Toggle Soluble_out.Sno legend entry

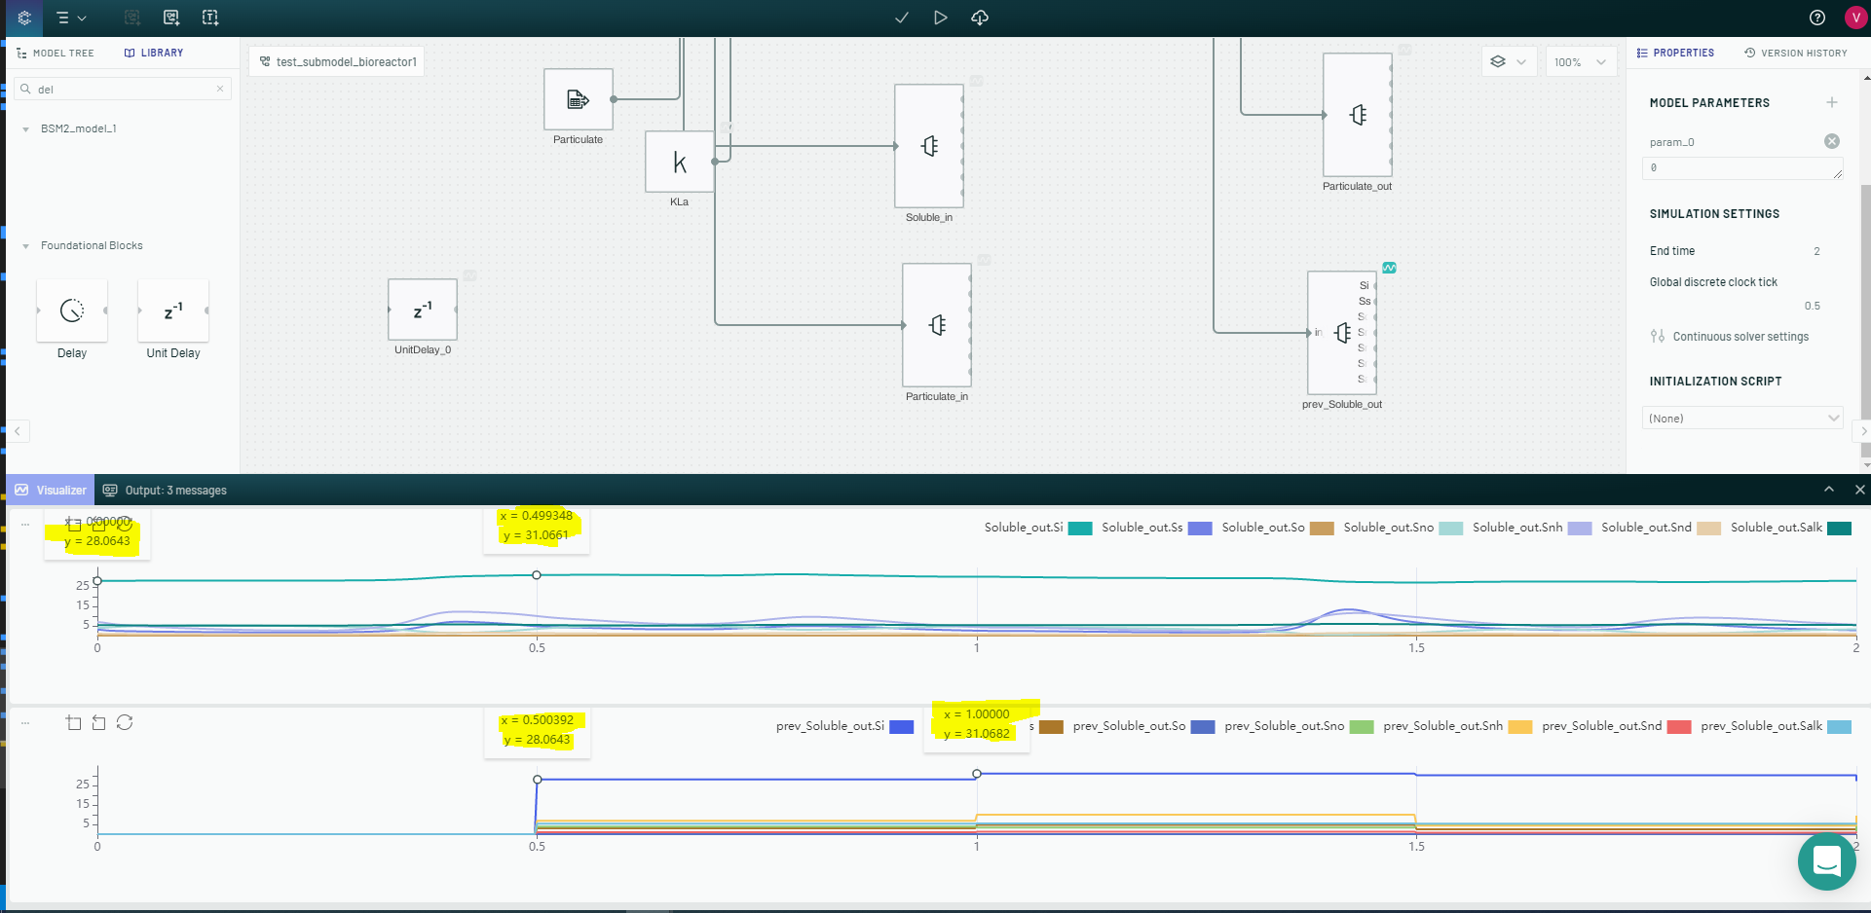click(1403, 528)
